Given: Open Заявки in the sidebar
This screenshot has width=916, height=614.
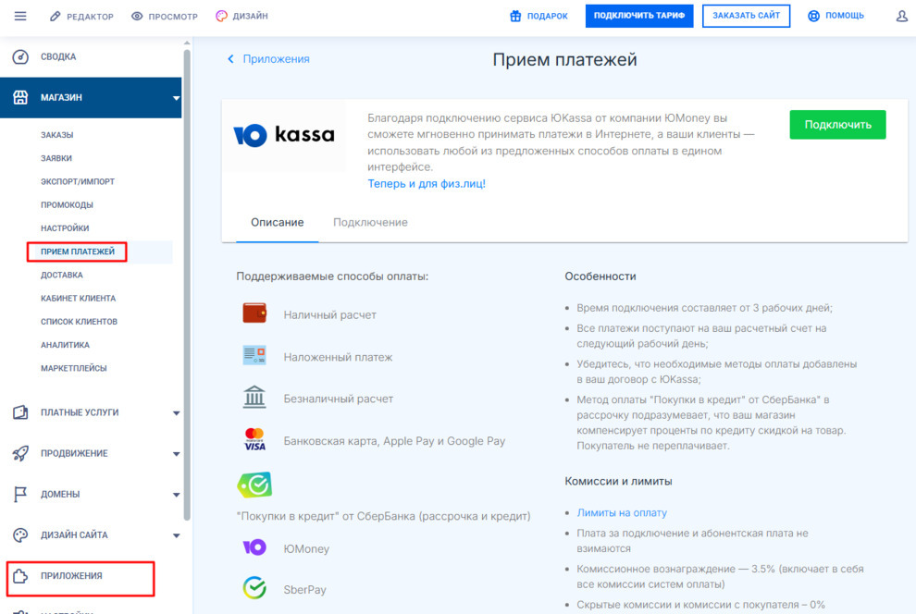Looking at the screenshot, I should click(x=56, y=158).
